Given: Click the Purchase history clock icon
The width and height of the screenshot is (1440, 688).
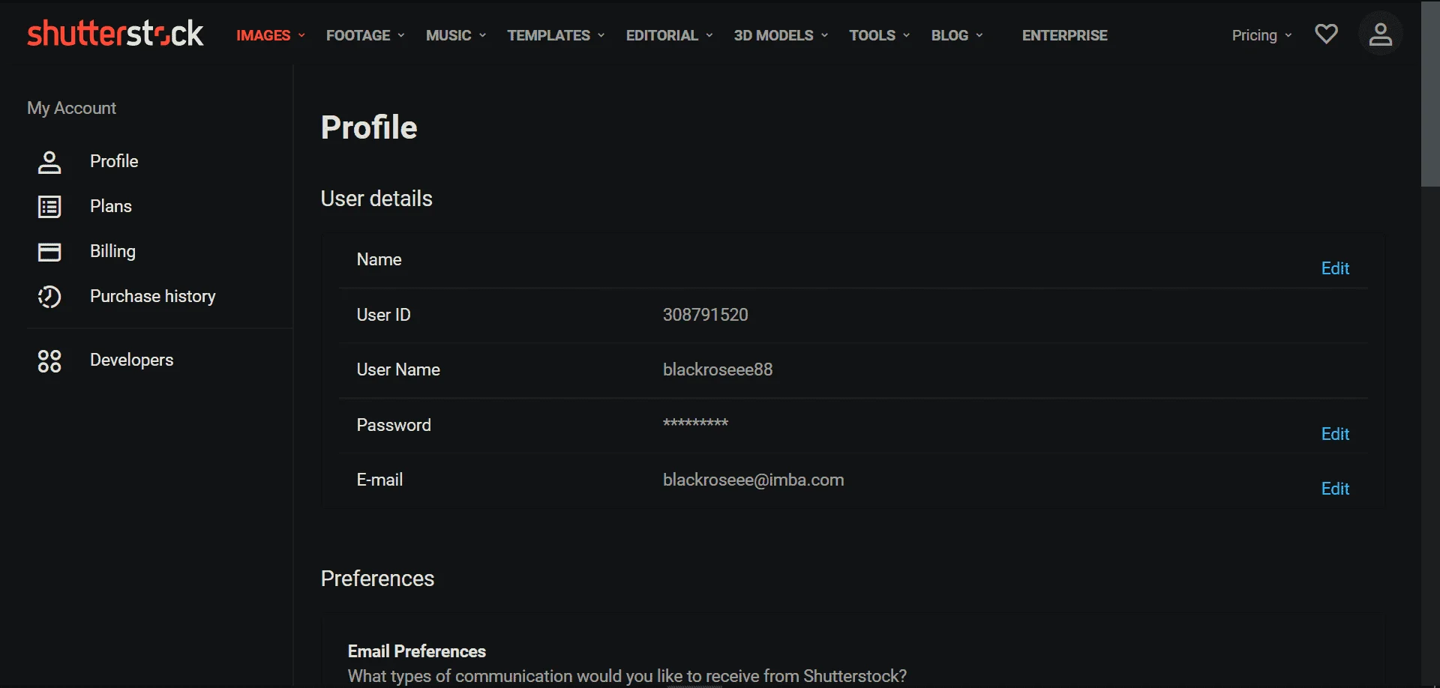Looking at the screenshot, I should coord(49,297).
